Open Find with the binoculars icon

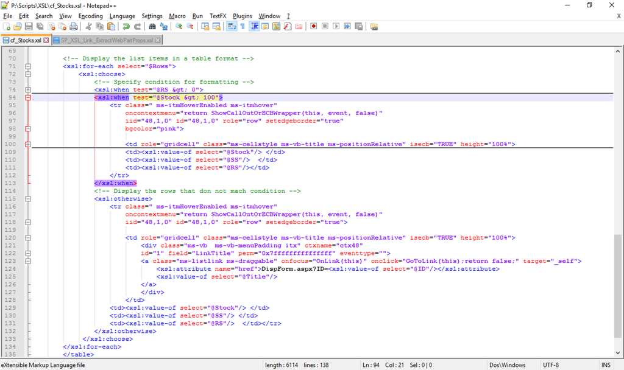(x=152, y=27)
